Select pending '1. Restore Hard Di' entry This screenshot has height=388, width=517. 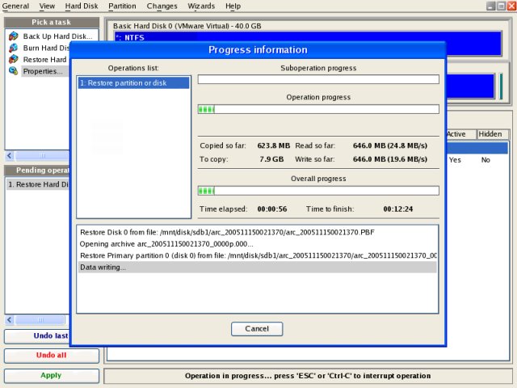pos(38,184)
